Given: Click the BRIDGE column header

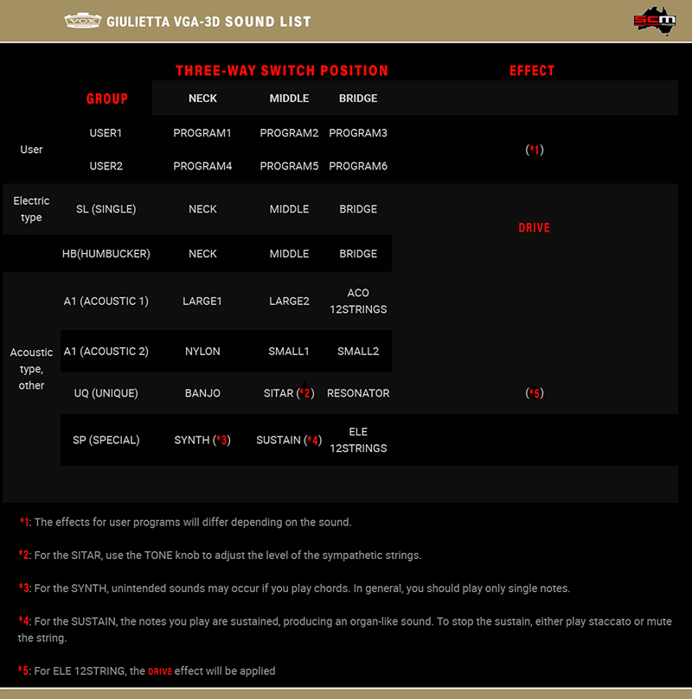Looking at the screenshot, I should 358,98.
